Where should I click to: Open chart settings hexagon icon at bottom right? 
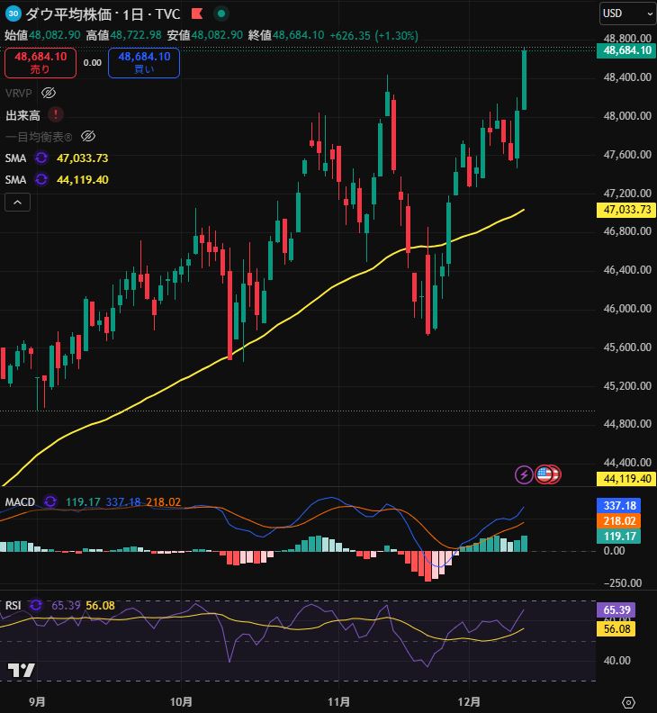pos(628,701)
